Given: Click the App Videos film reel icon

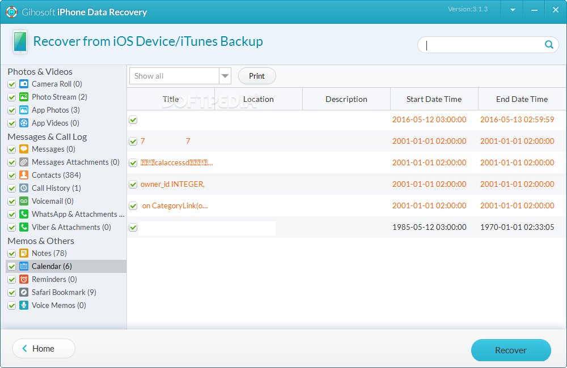Looking at the screenshot, I should pos(24,123).
